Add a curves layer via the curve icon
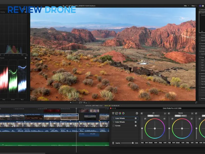Viewport: 205px width, 154px height. [x=117, y=113]
